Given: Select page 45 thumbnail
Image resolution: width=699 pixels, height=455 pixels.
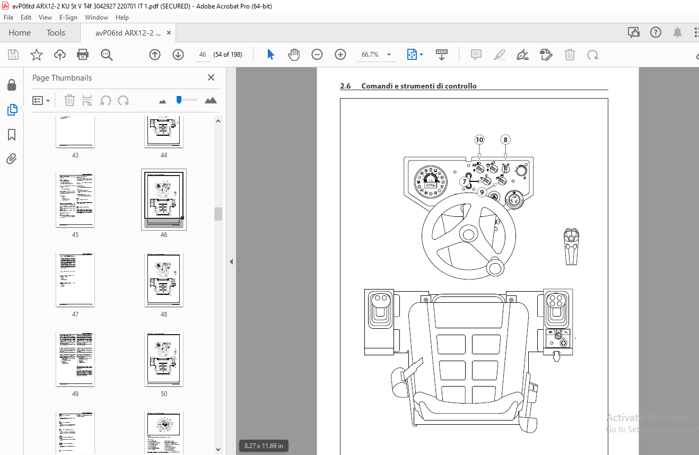Looking at the screenshot, I should (x=75, y=199).
